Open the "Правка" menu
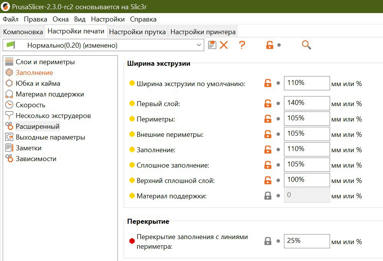 35,19
